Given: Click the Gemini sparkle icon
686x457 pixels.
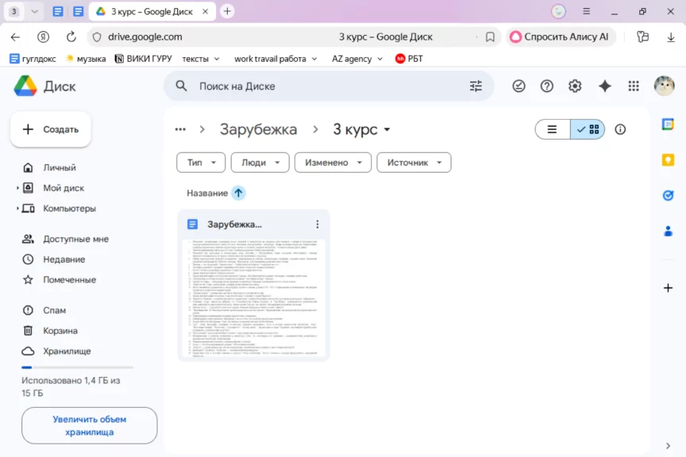Looking at the screenshot, I should [604, 86].
